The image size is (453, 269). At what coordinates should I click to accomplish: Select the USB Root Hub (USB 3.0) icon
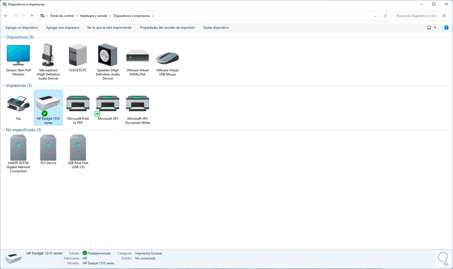coord(78,148)
